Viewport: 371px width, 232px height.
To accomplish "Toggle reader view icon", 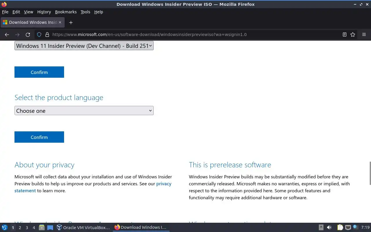I will [x=344, y=35].
